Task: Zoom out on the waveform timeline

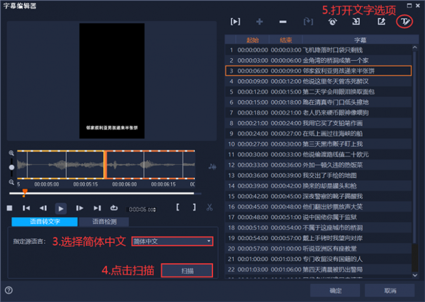Action: (11, 182)
